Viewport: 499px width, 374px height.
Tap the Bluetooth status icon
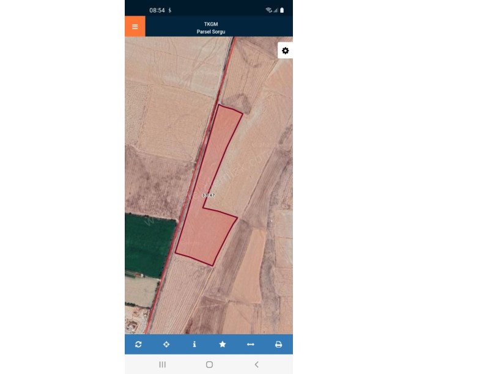coord(170,10)
